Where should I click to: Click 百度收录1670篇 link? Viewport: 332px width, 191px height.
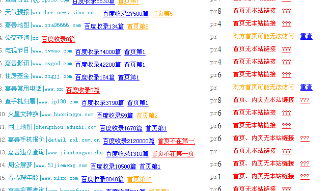pos(121,128)
